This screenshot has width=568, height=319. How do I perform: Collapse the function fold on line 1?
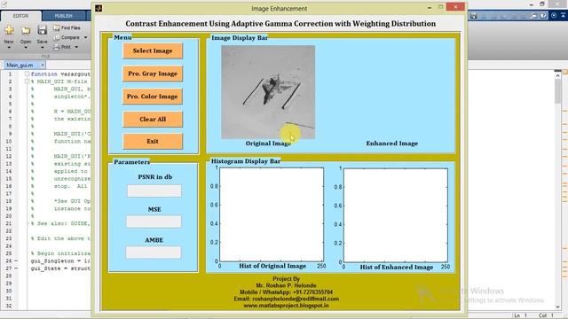tap(28, 74)
